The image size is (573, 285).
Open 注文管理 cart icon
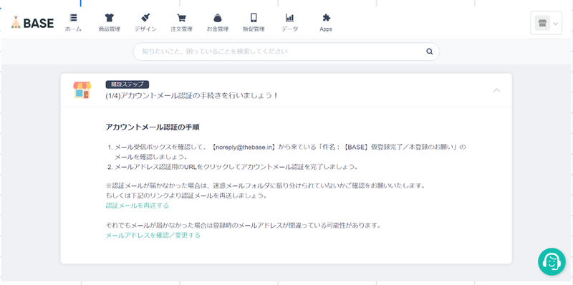(181, 17)
